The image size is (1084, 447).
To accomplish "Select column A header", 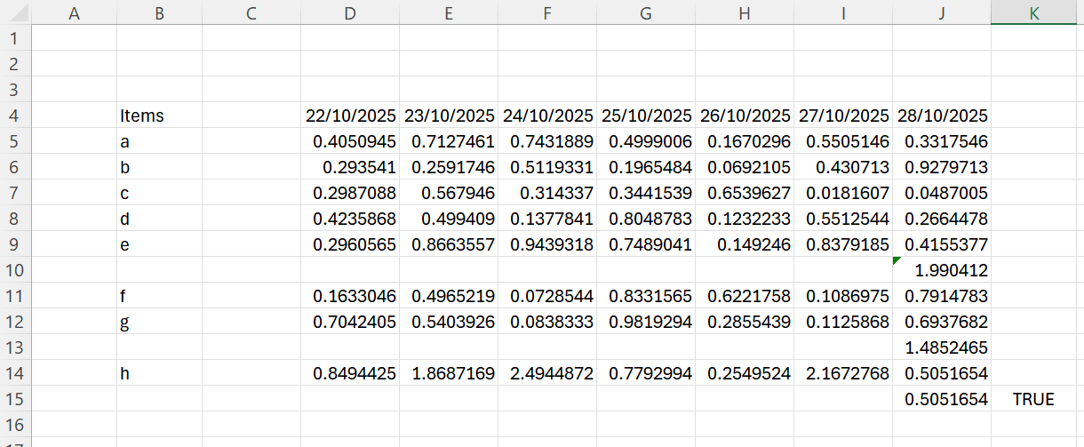I will tap(74, 12).
